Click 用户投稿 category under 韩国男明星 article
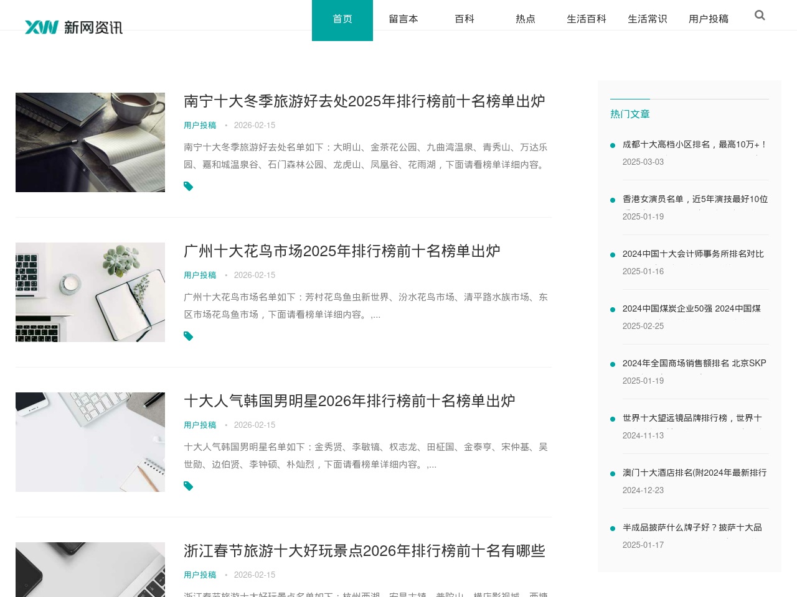The image size is (797, 597). coord(200,425)
